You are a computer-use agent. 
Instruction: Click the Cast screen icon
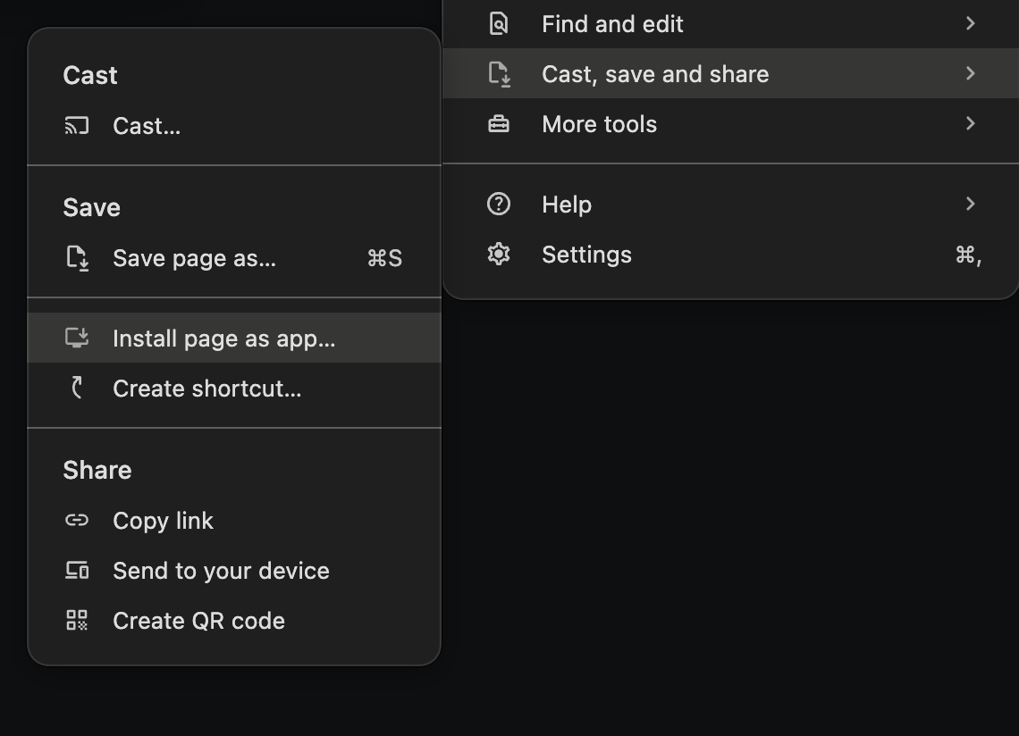pos(77,125)
